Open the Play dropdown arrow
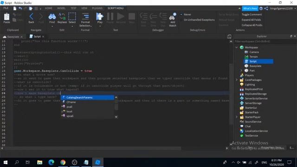This screenshot has width=297, height=167. (x=100, y=26)
